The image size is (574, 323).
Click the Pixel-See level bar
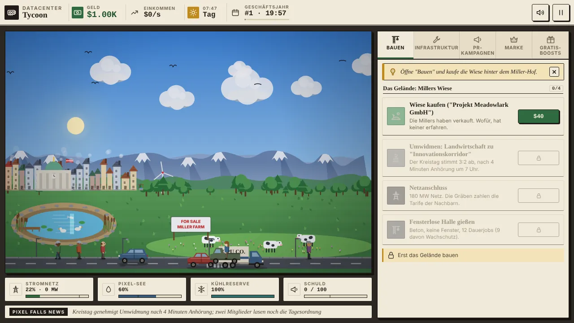coord(150,296)
